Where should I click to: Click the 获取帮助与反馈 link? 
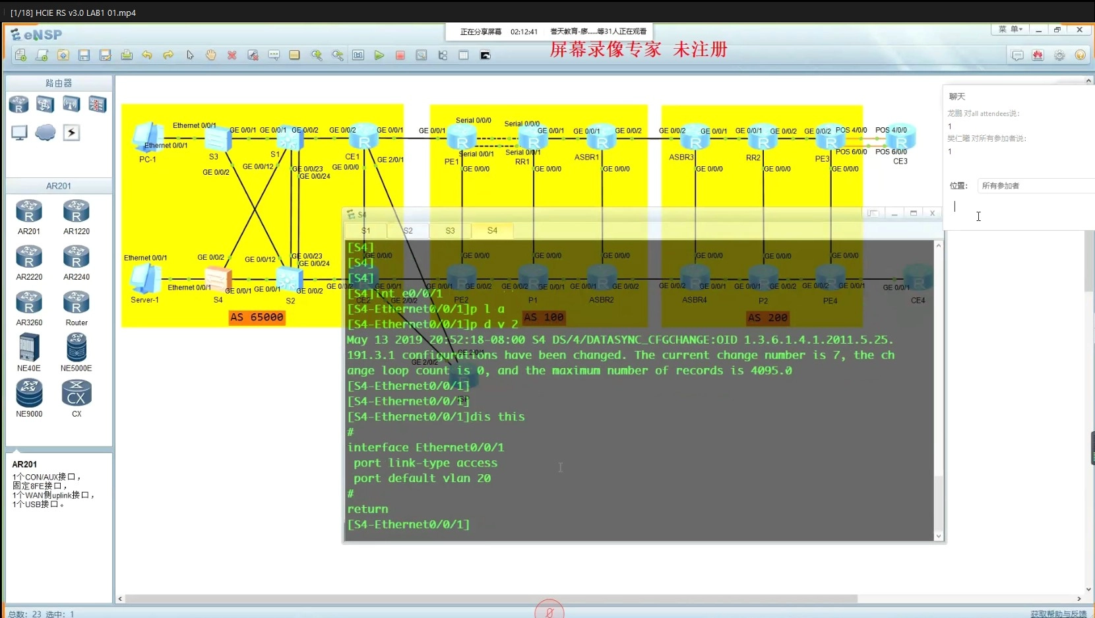point(1058,613)
